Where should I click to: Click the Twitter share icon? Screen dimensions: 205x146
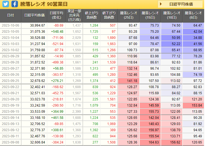[6, 4]
